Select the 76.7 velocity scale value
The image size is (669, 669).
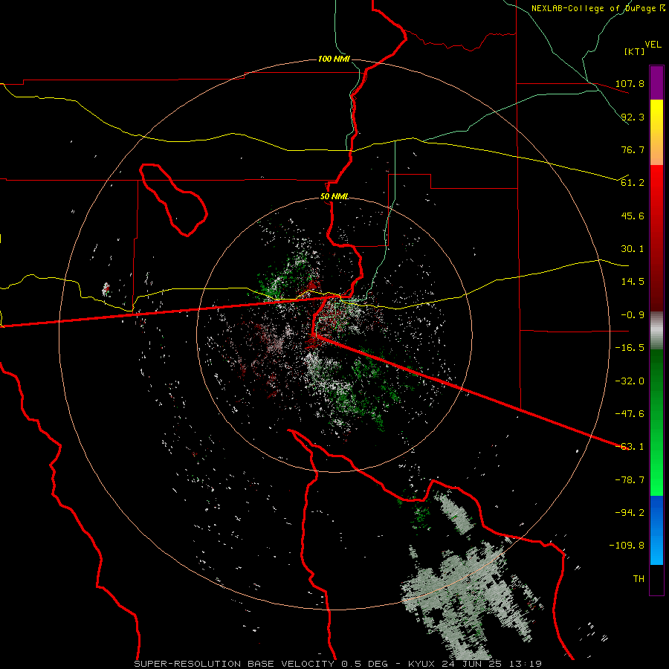coord(633,149)
